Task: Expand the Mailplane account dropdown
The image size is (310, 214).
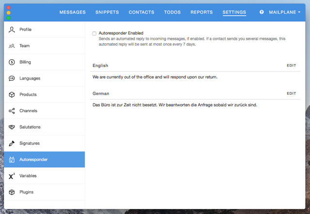Action: pyautogui.click(x=284, y=12)
